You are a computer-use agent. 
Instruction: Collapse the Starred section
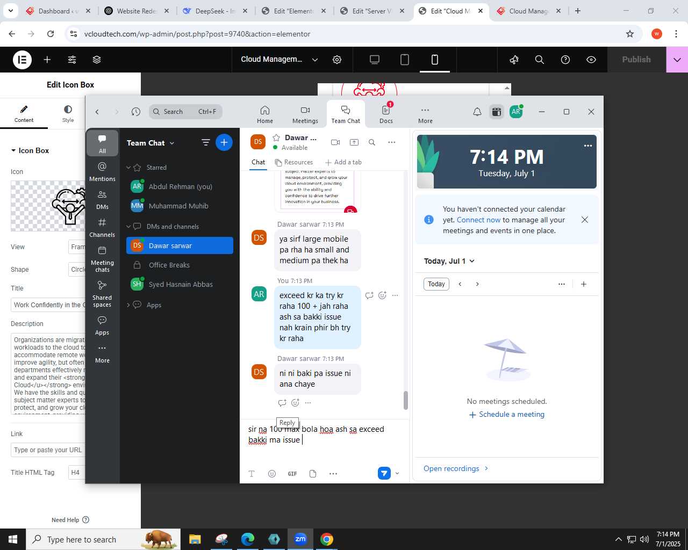[x=128, y=168]
